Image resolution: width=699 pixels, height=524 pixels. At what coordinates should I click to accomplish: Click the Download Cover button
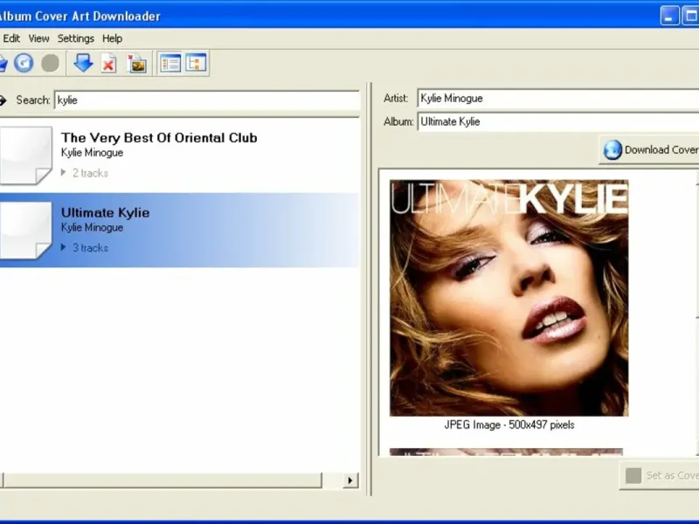point(649,150)
